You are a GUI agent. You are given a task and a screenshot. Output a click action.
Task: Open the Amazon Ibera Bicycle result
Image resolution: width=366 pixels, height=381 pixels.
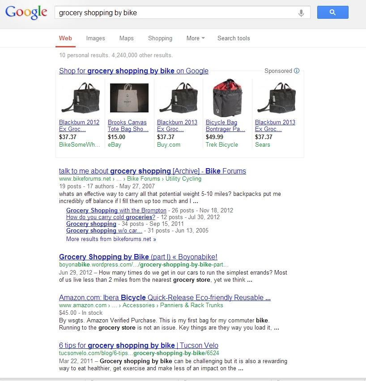coord(165,297)
